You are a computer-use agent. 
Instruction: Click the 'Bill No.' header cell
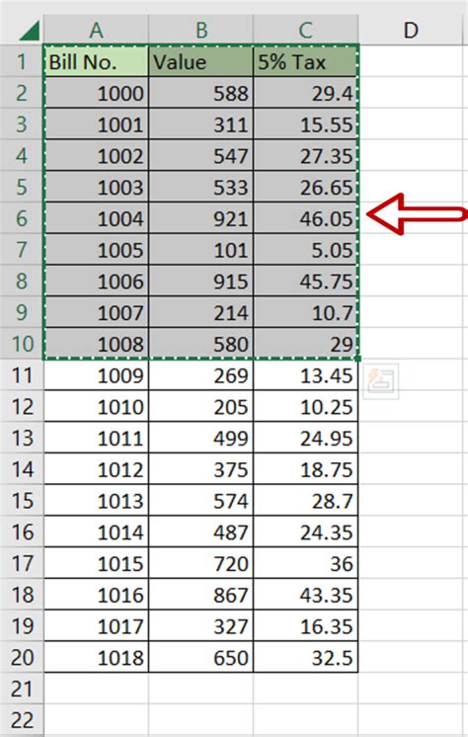[x=96, y=61]
